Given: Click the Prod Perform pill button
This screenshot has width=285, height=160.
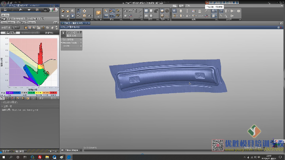Looking at the screenshot, I should point(8,22).
